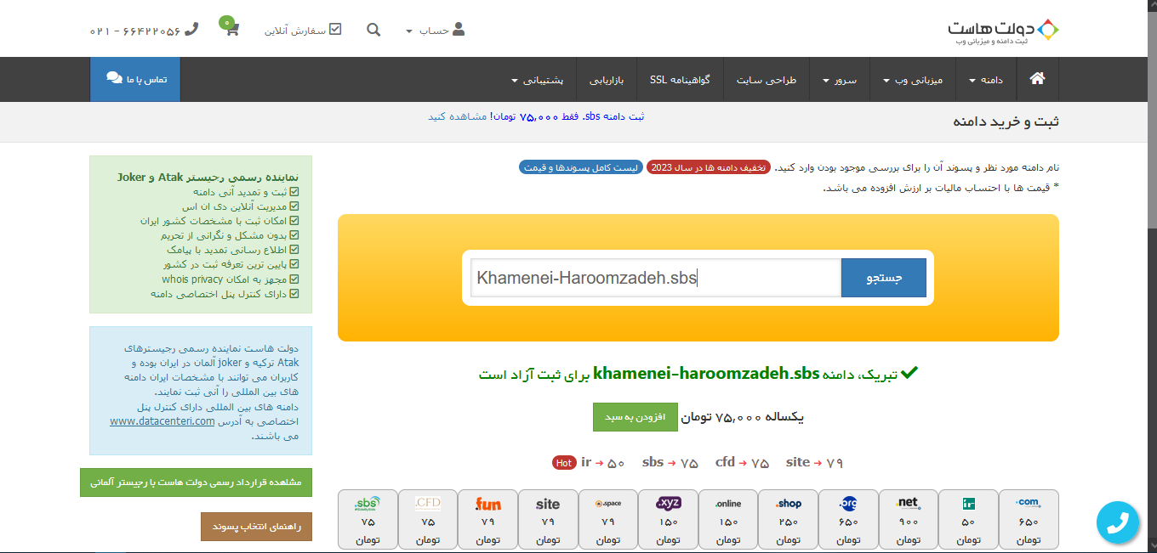The width and height of the screenshot is (1157, 553).
Task: Select the .xyz extension tile
Action: 668,519
